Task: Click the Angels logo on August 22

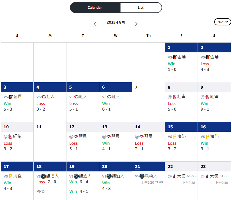Action: pyautogui.click(x=174, y=176)
